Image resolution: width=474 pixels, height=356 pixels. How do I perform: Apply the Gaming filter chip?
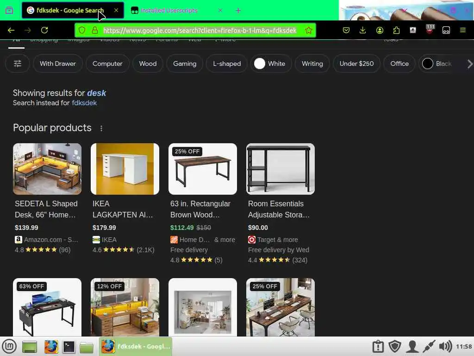(185, 64)
